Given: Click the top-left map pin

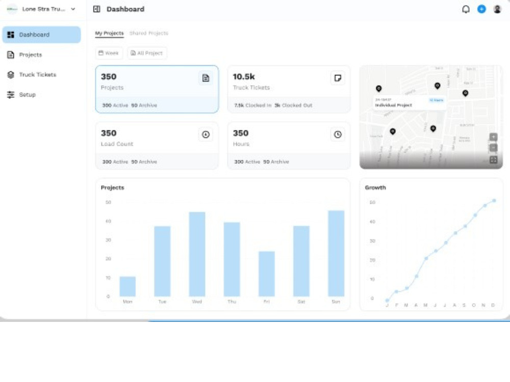Looking at the screenshot, I should [378, 89].
